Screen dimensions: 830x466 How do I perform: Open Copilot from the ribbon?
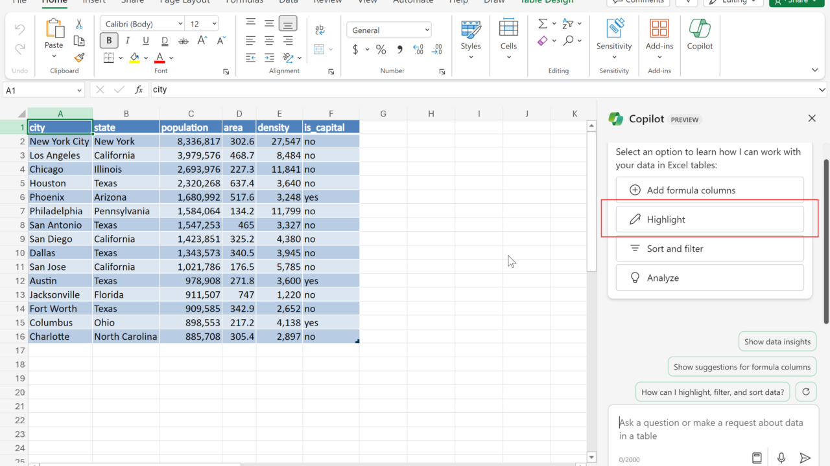point(700,35)
